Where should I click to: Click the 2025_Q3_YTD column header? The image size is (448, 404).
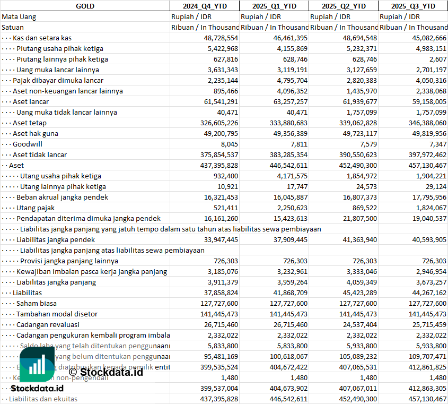tap(413, 6)
